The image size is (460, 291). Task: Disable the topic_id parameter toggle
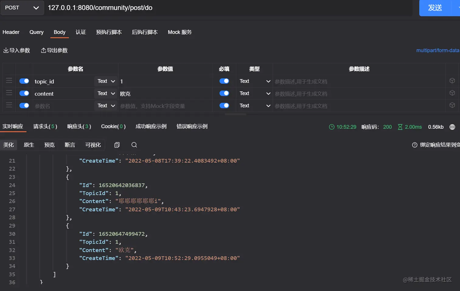tap(24, 81)
